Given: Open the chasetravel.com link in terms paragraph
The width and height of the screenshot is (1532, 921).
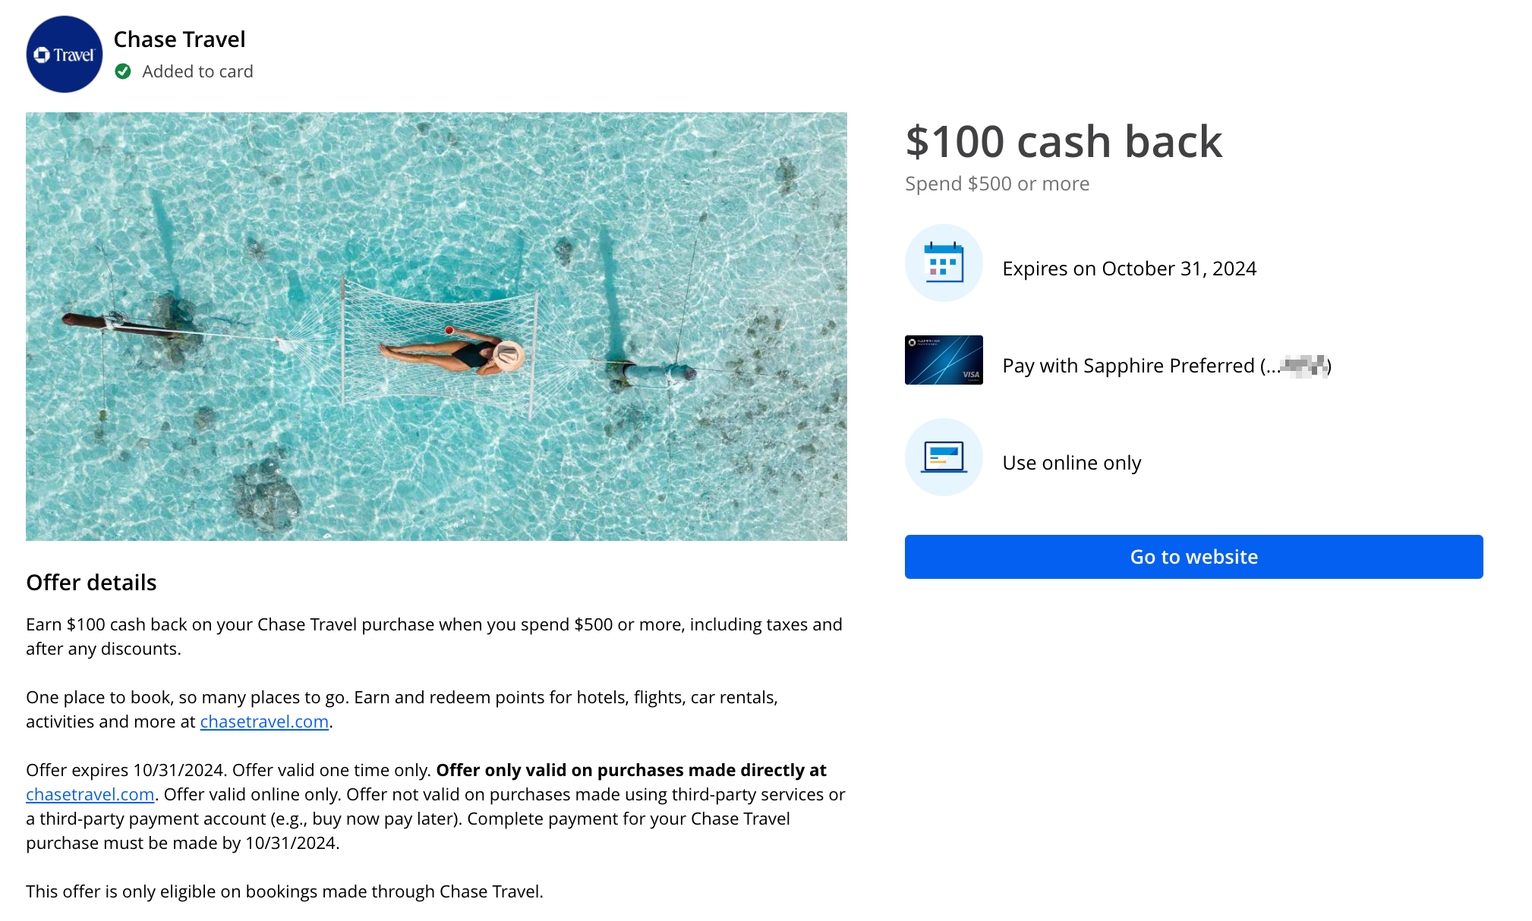Looking at the screenshot, I should (x=90, y=794).
